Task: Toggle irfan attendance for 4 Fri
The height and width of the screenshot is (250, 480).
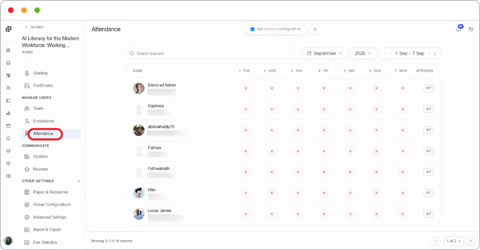Action: coord(324,193)
